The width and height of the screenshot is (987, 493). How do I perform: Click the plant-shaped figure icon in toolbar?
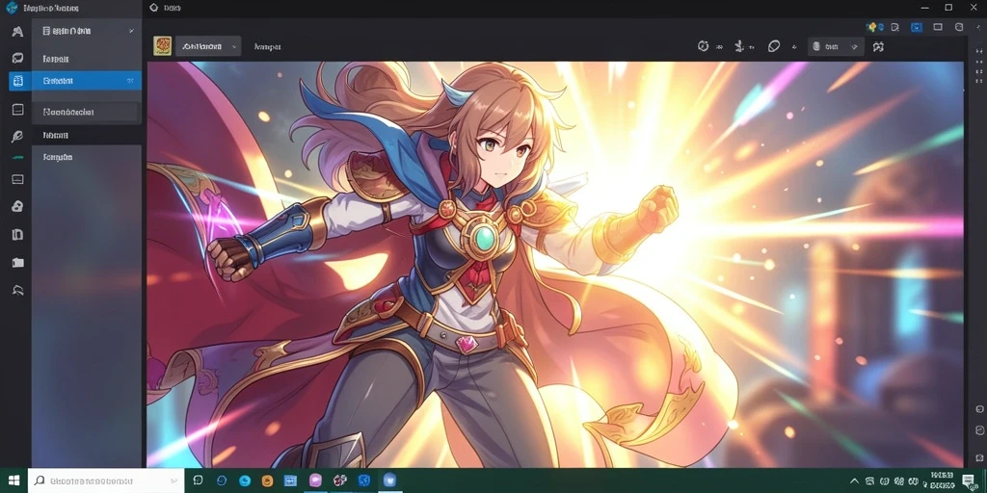point(740,46)
